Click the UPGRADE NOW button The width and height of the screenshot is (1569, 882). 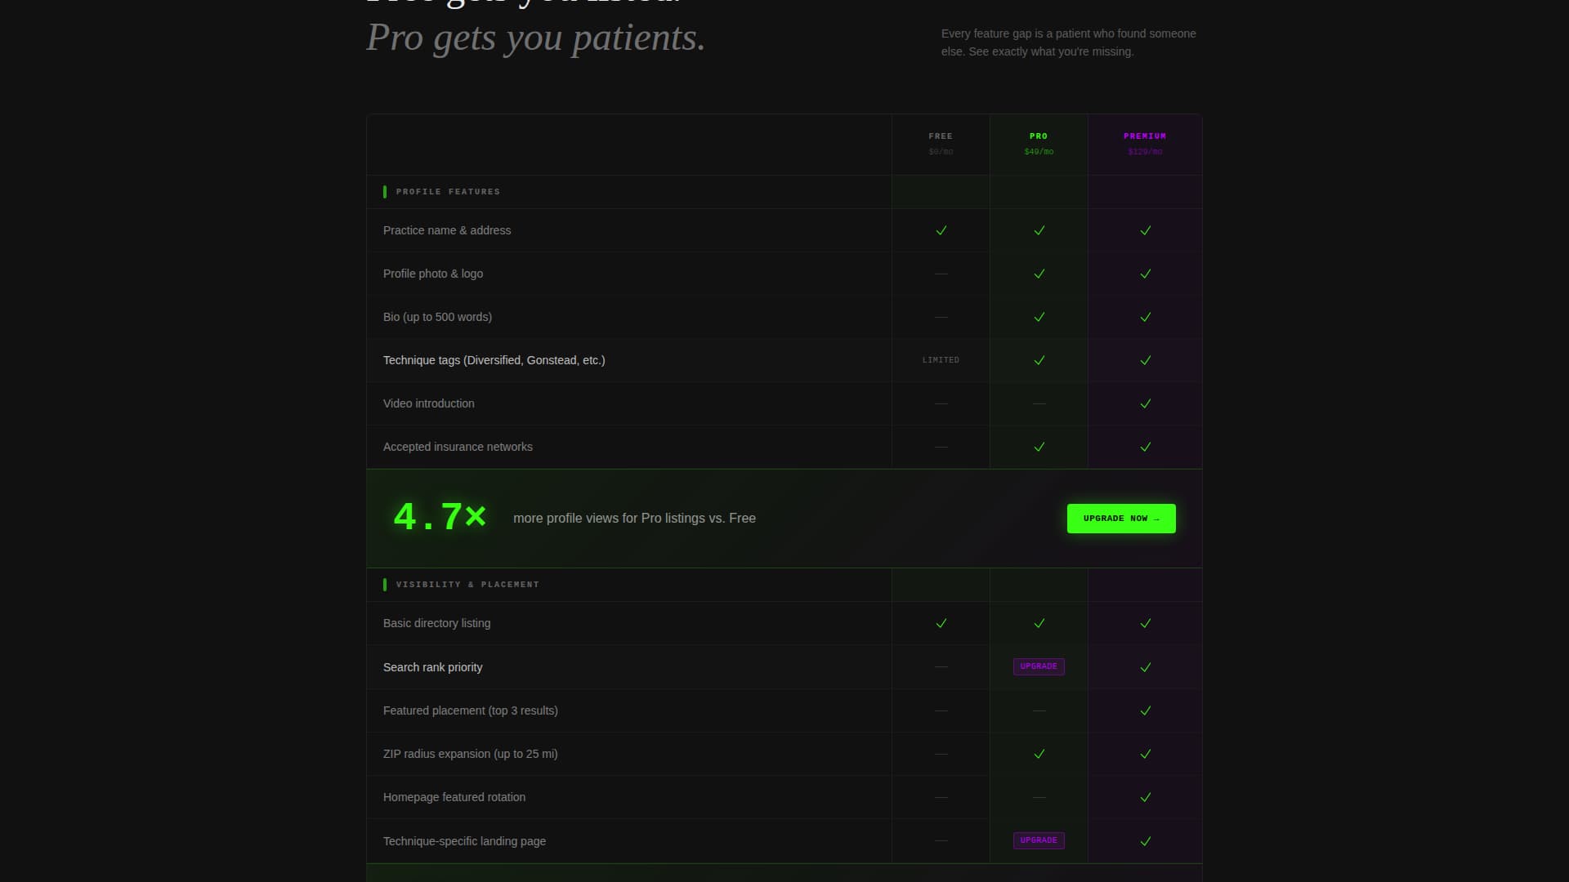click(1120, 518)
